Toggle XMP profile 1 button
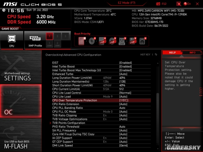Image resolution: width=203 pixels, height=152 pixels. point(49,37)
